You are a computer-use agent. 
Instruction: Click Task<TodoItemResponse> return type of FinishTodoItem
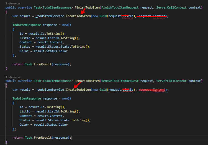click(53, 7)
